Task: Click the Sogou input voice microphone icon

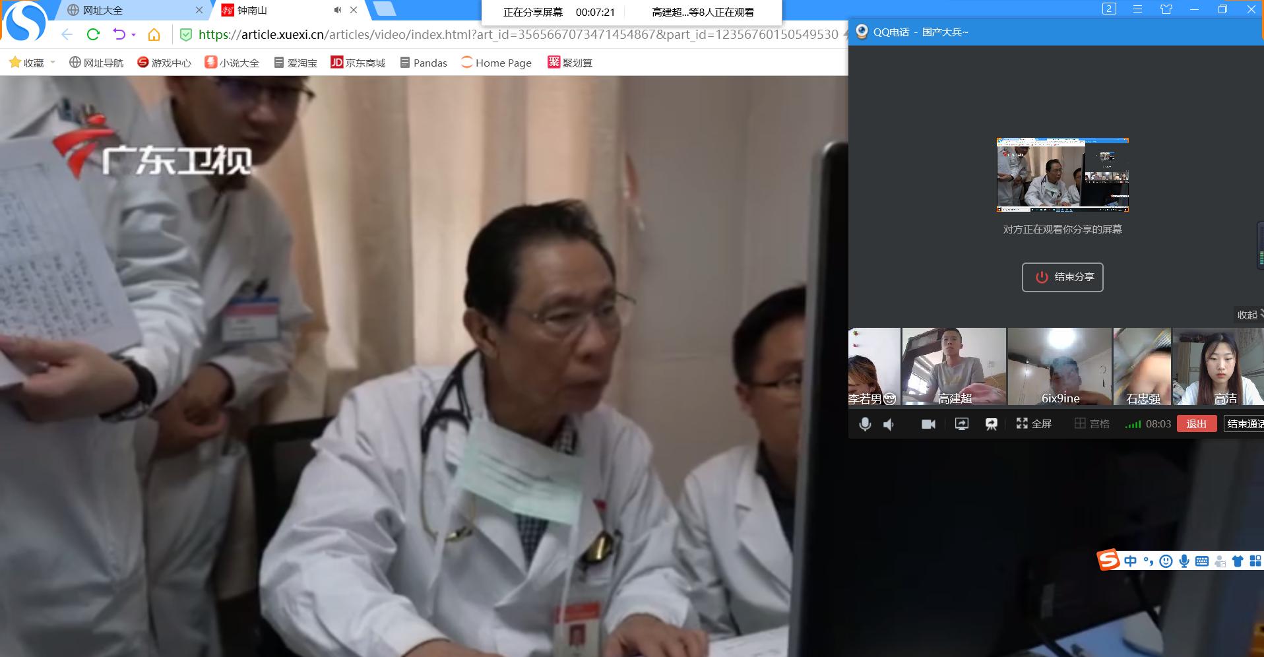Action: pyautogui.click(x=1184, y=561)
